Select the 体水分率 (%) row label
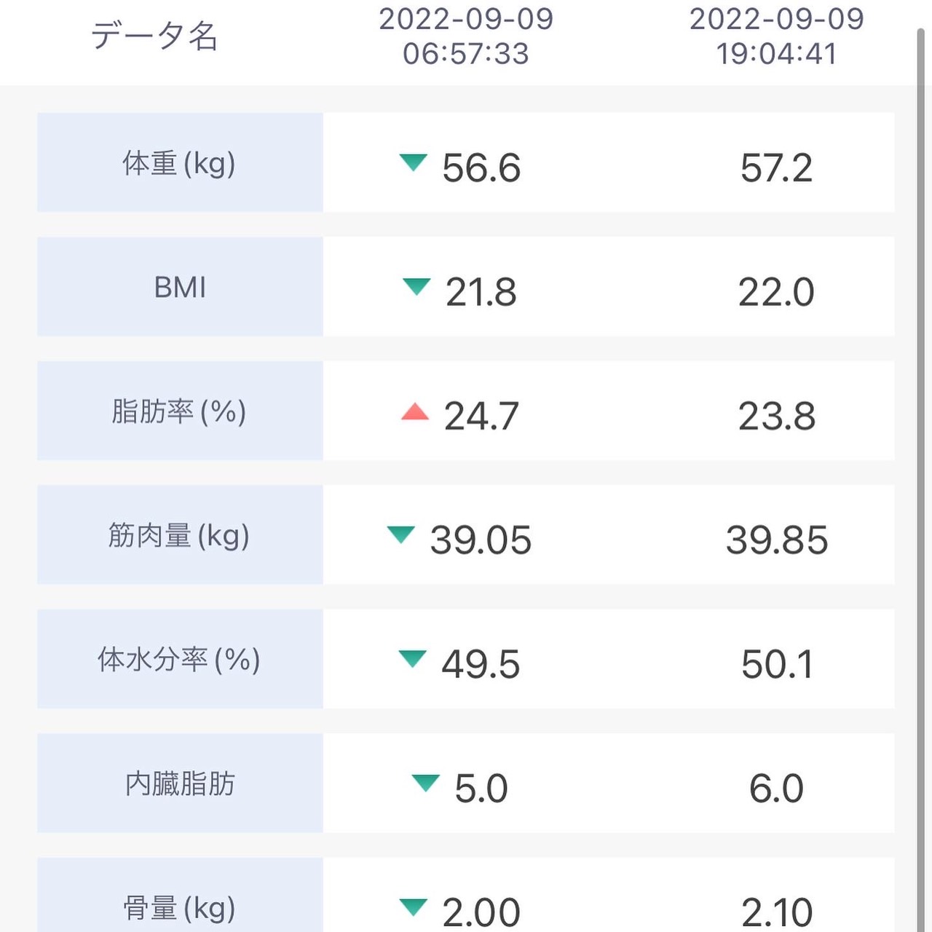 180,659
